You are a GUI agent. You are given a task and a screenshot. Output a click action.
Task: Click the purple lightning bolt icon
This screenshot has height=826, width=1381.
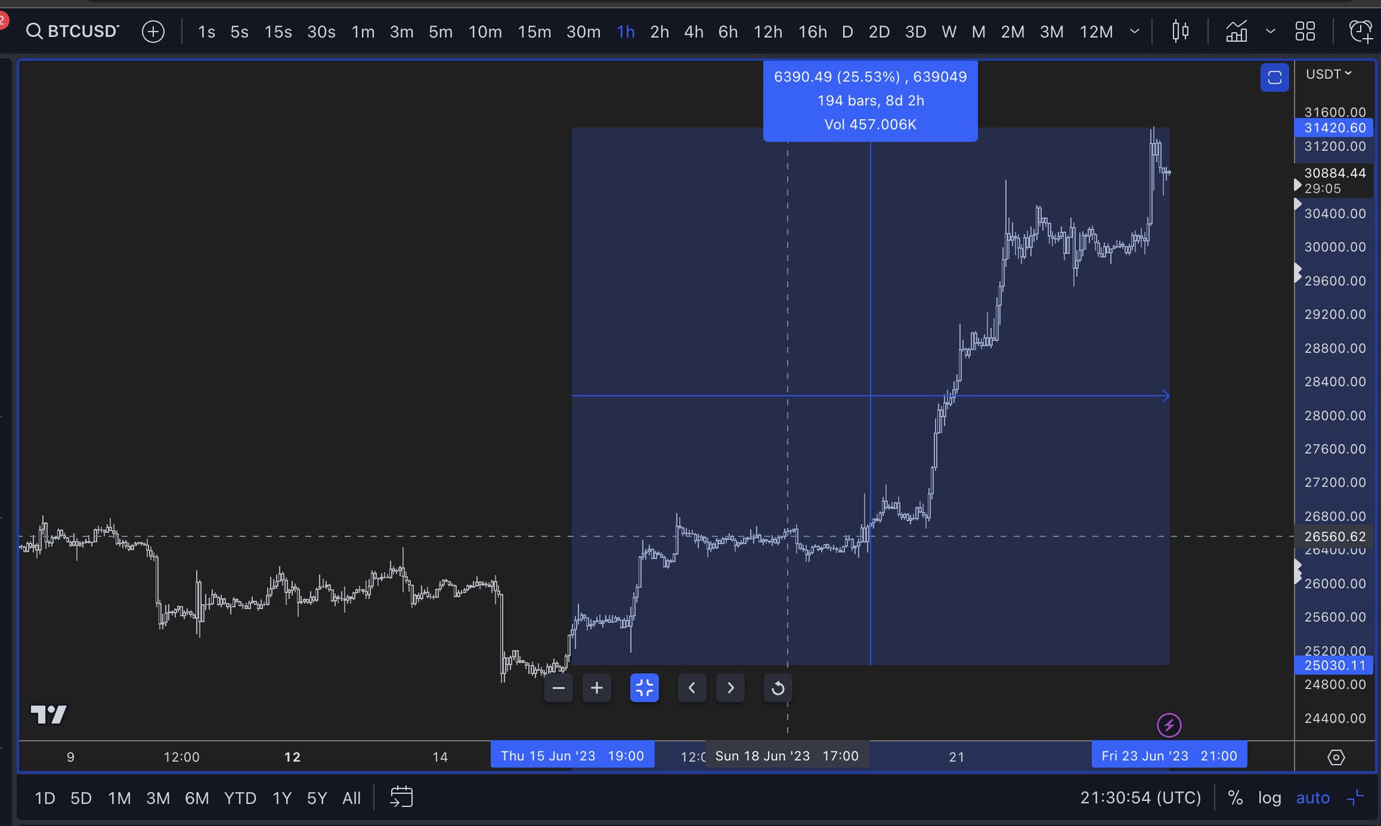tap(1169, 726)
